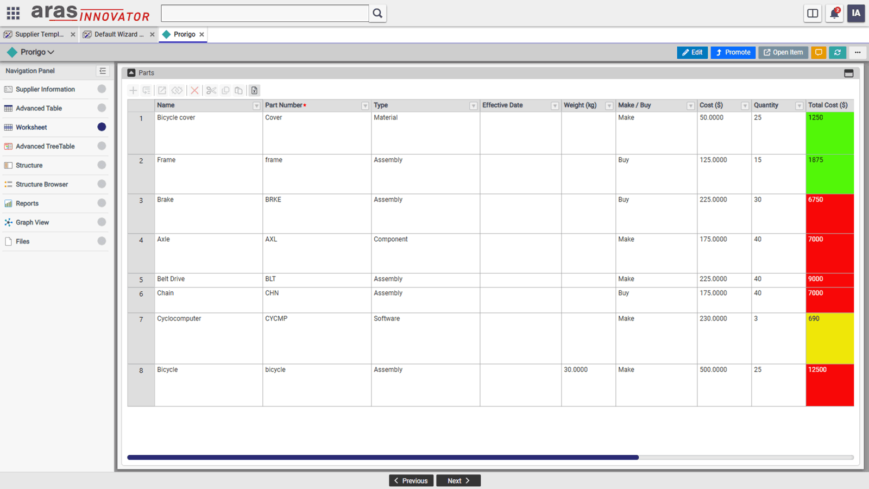Expand the Prorigo title dropdown
Viewport: 869px width, 489px height.
click(51, 53)
